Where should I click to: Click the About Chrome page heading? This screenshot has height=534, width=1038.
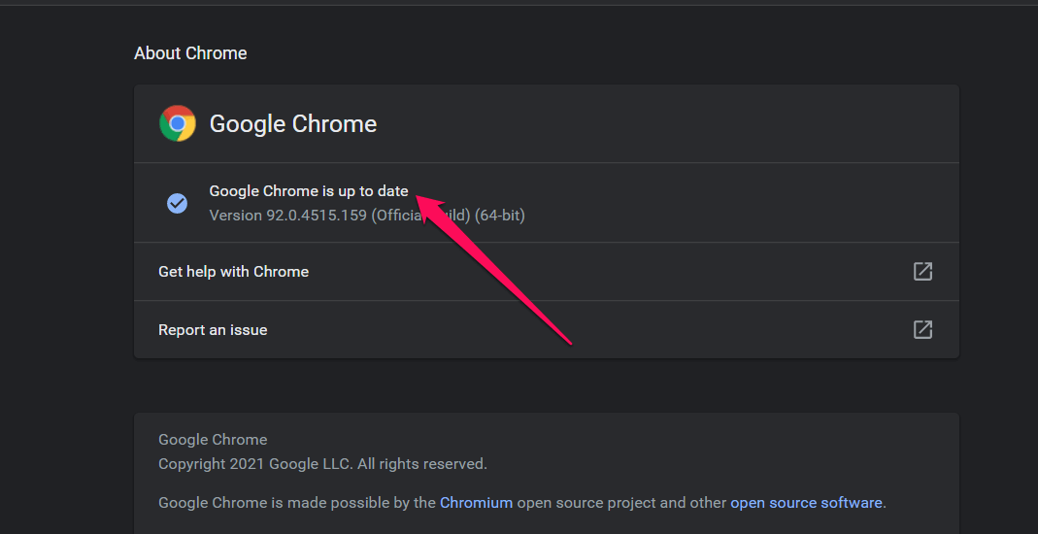190,53
